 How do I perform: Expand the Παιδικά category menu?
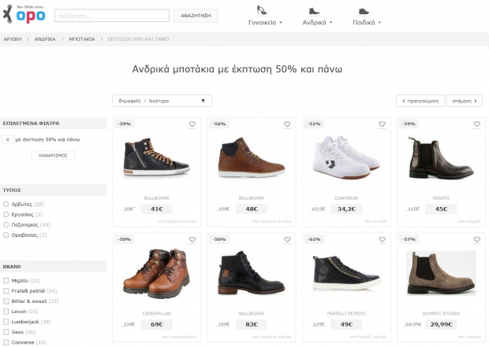click(367, 22)
